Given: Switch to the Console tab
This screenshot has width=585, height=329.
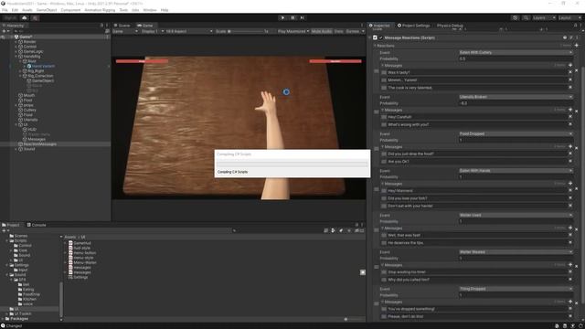Looking at the screenshot, I should pos(37,225).
